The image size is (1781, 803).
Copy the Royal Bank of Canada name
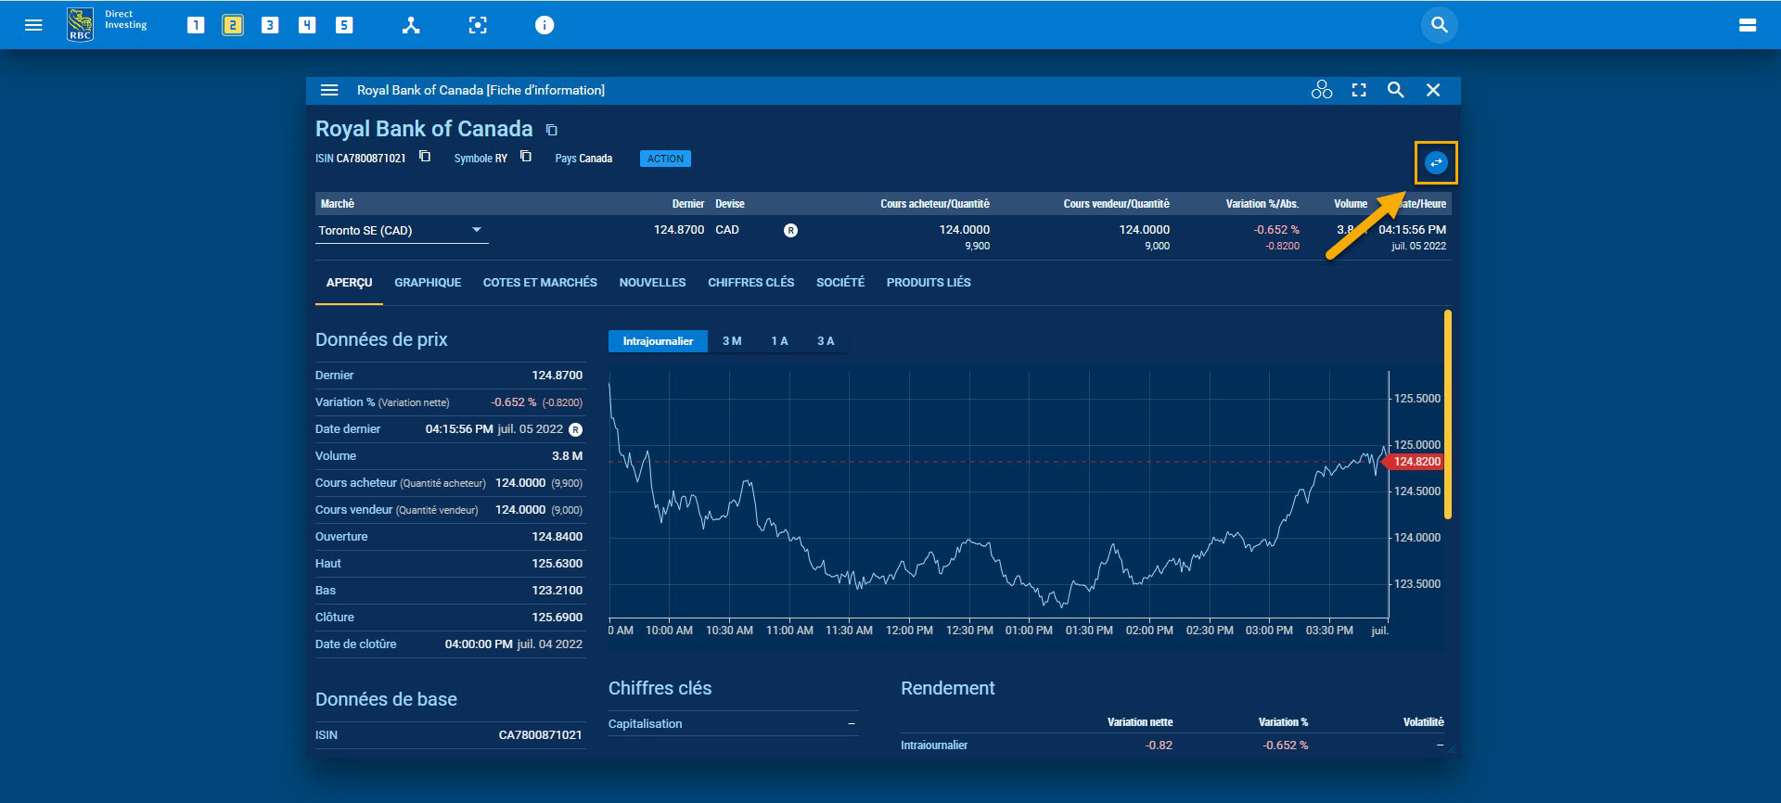click(x=552, y=130)
